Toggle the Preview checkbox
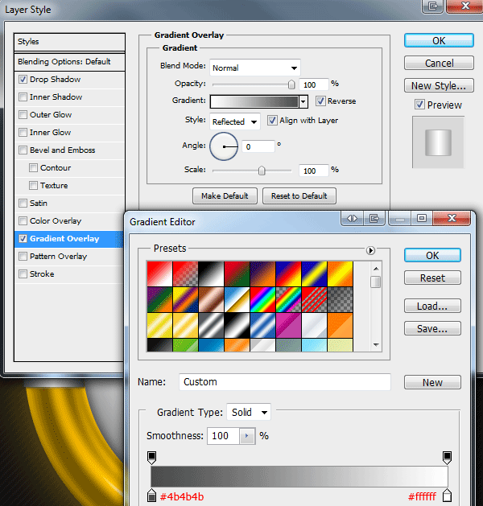This screenshot has height=506, width=483. (419, 105)
